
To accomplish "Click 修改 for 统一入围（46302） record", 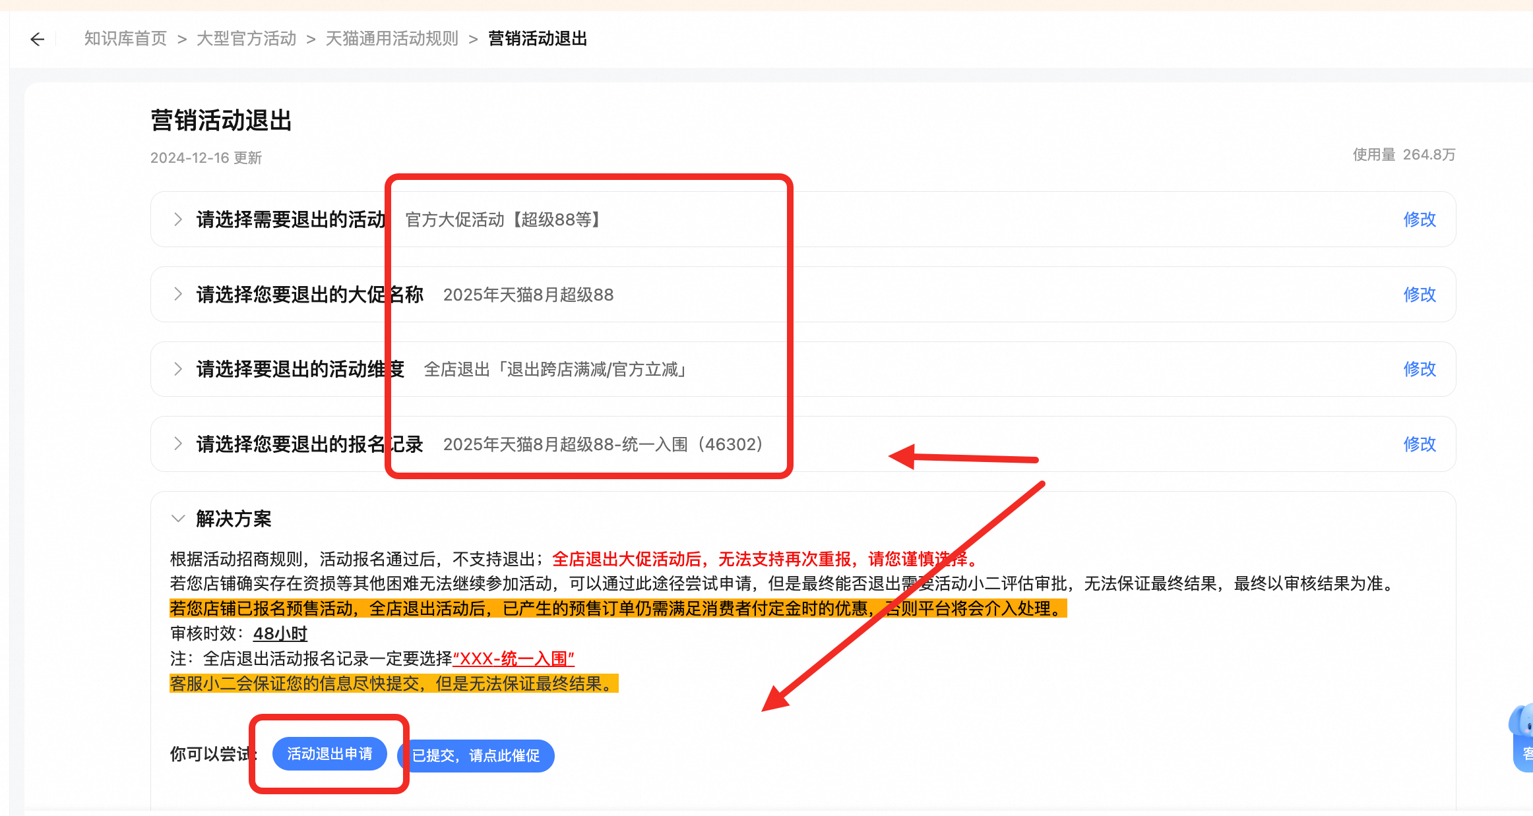I will 1420,444.
